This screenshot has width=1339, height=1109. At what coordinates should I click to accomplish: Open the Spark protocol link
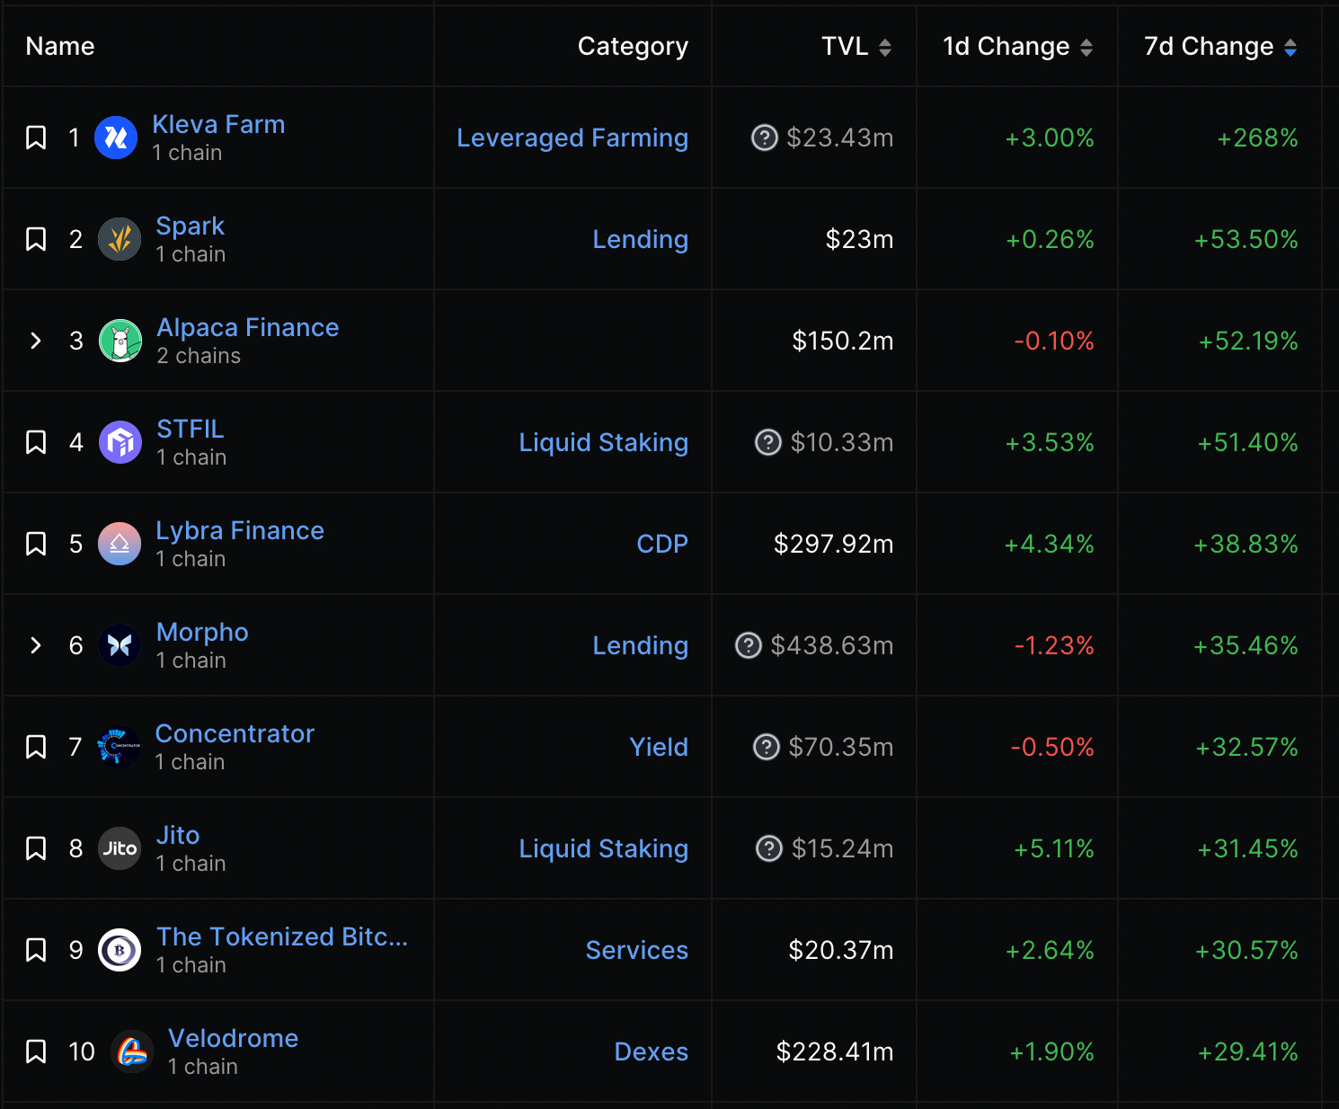(x=191, y=226)
